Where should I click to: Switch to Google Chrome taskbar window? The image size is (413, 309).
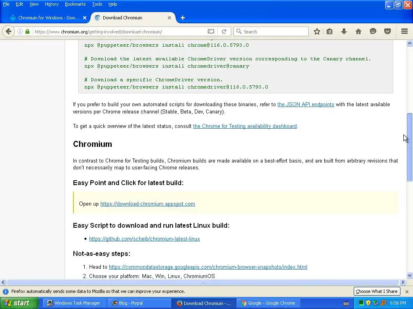tap(268, 303)
